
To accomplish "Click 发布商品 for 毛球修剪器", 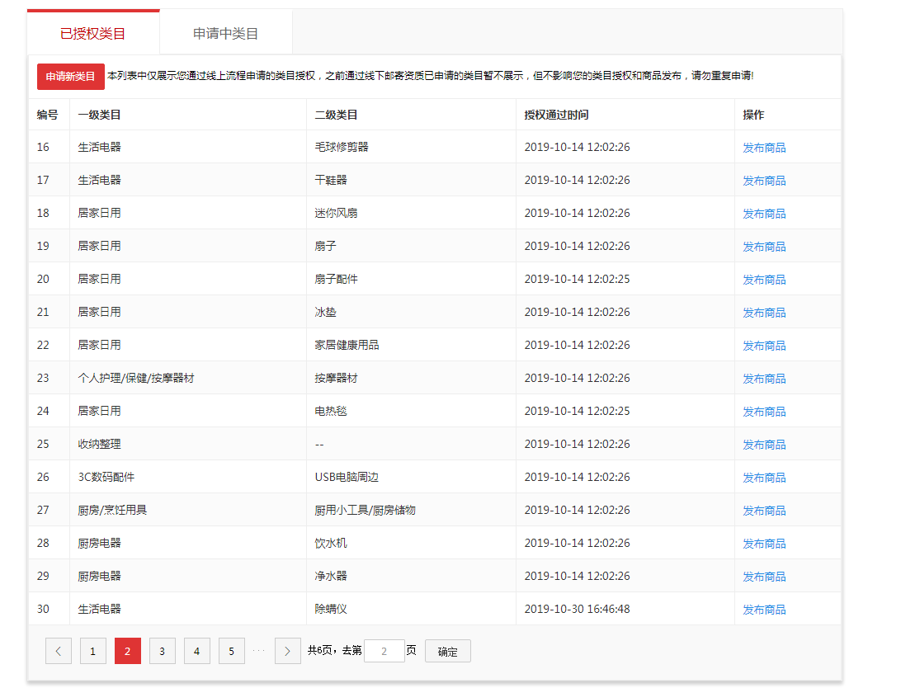I will pyautogui.click(x=763, y=147).
